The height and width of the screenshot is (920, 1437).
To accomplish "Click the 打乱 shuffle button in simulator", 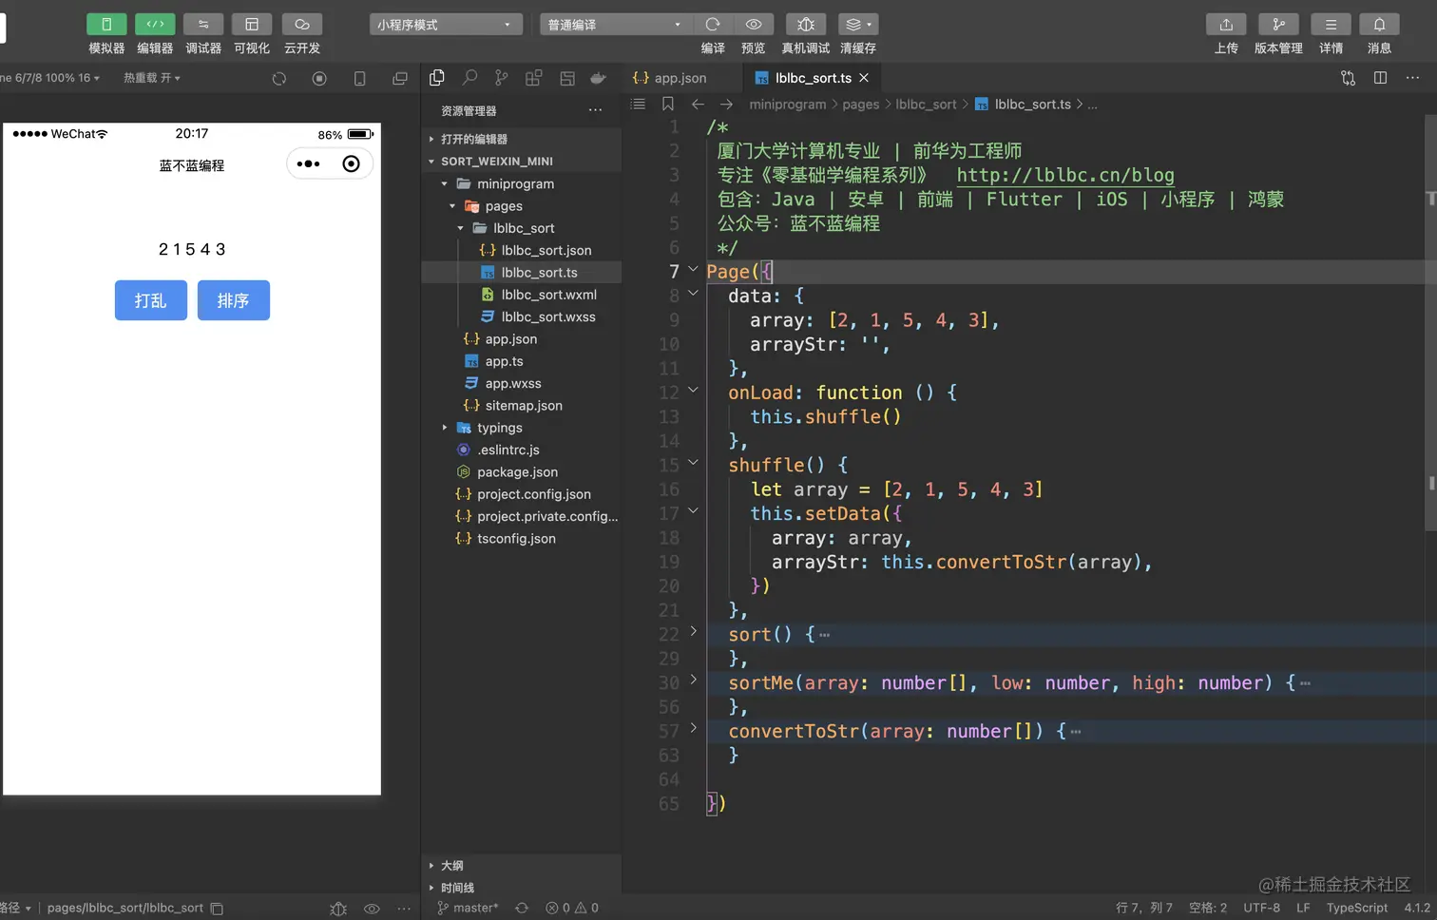I will click(x=151, y=300).
